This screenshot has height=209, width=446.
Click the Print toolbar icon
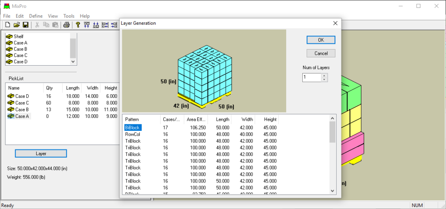pos(66,25)
